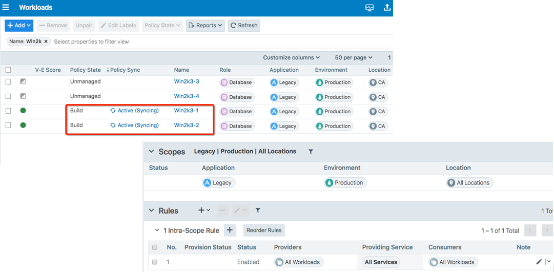Open the Win2k3-3 workload link
This screenshot has height=272, width=554.
(x=187, y=81)
